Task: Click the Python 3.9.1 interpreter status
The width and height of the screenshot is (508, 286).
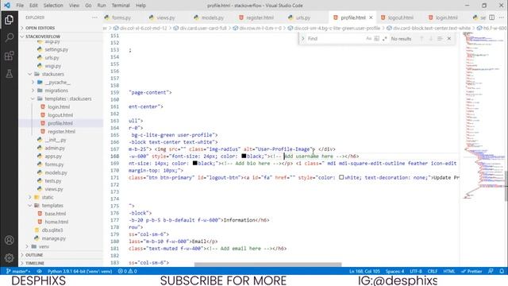Action: point(79,271)
